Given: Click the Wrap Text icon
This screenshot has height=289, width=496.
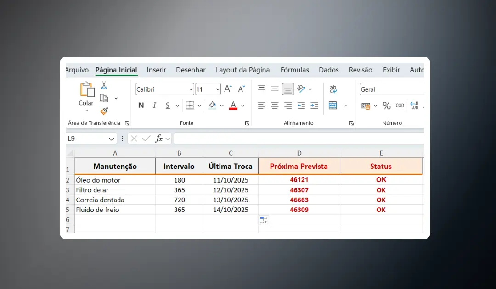Looking at the screenshot, I should [x=333, y=89].
